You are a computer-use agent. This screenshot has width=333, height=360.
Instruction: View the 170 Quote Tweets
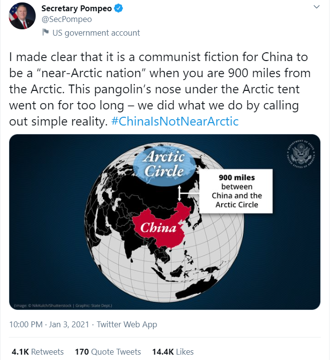tap(107, 352)
